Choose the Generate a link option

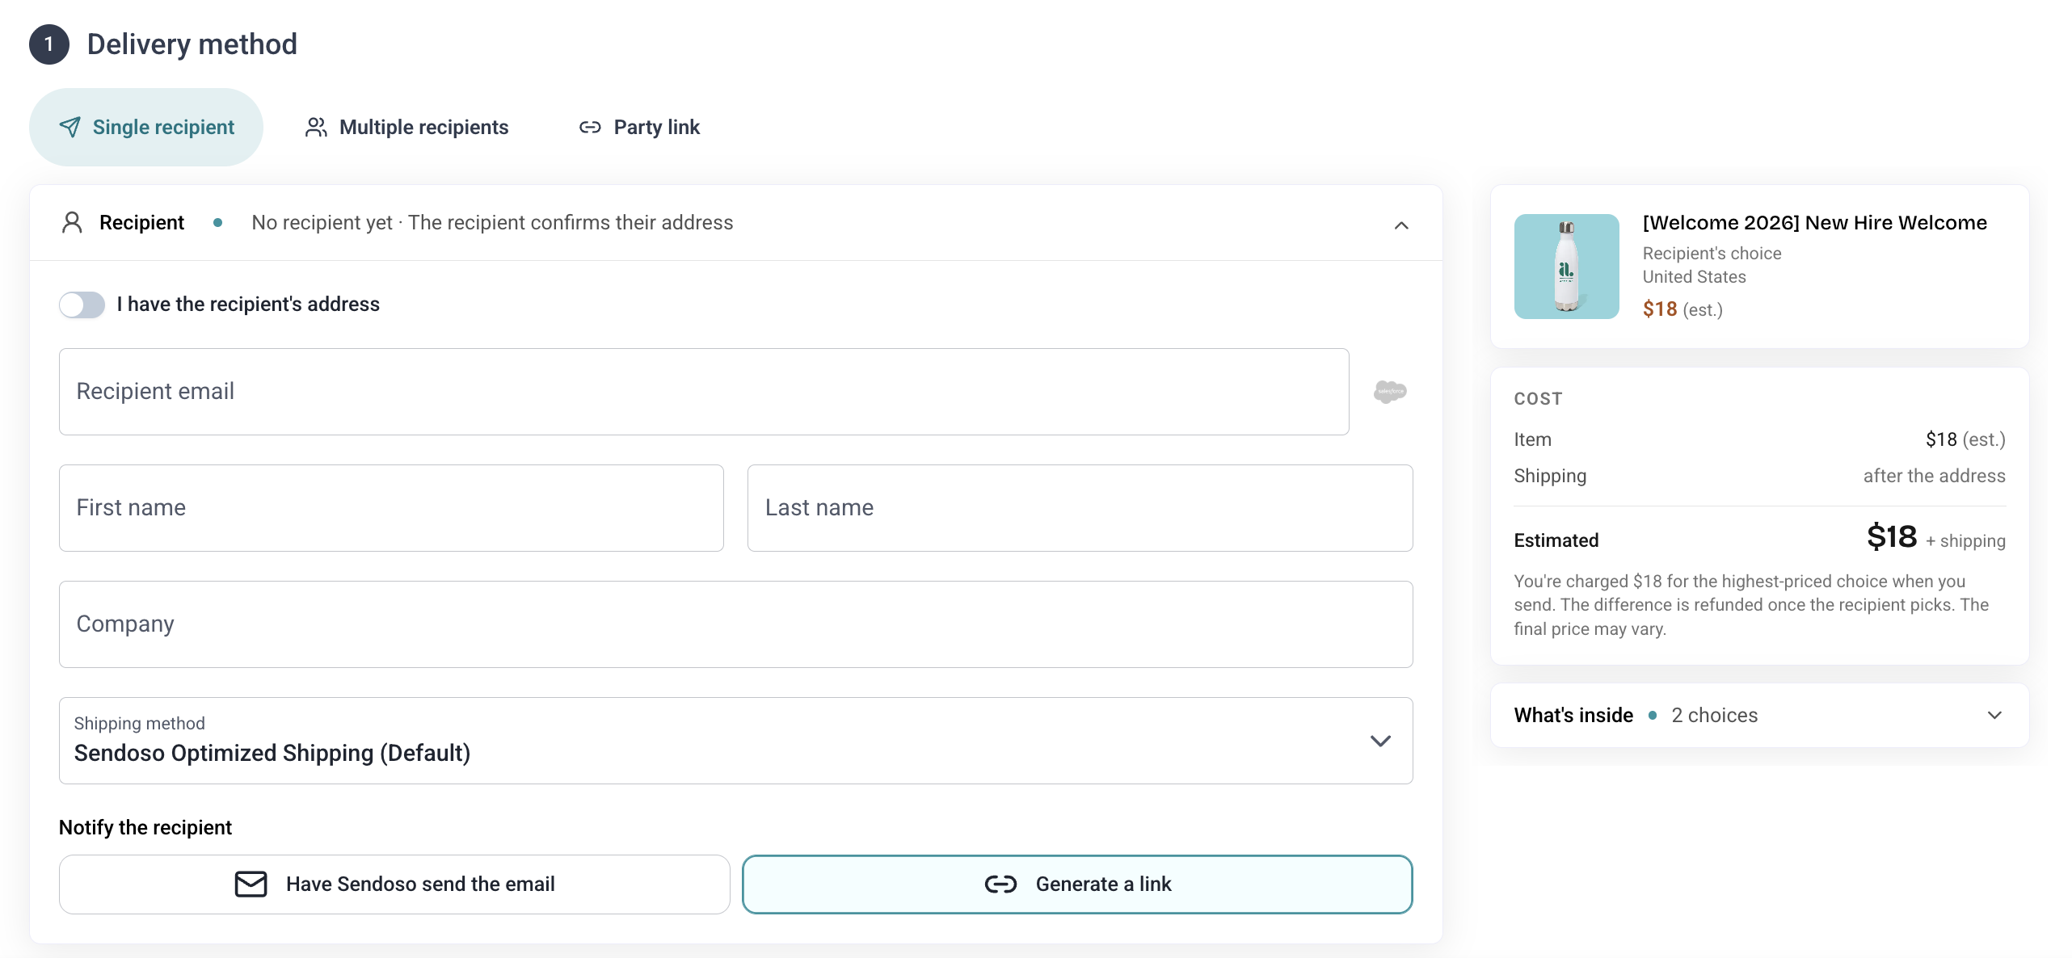pyautogui.click(x=1077, y=884)
